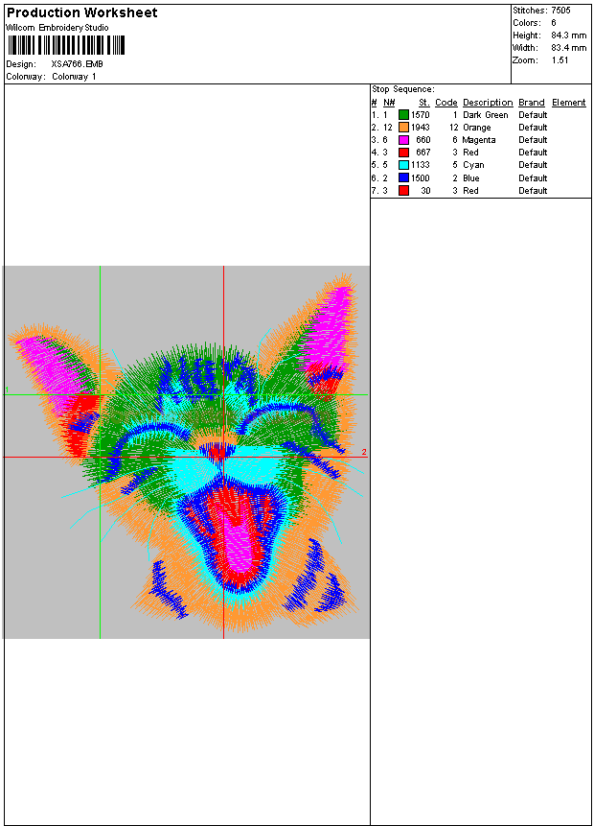The image size is (594, 826).
Task: Click the colors count value '6'
Action: [x=554, y=23]
